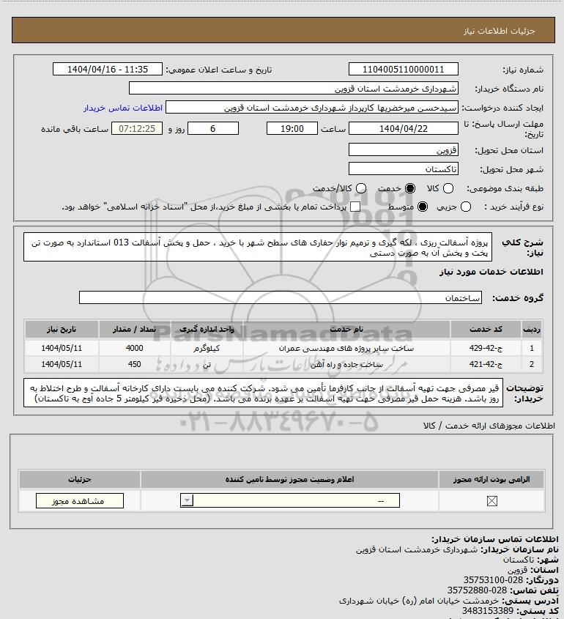The image size is (564, 619).
Task: Open the اعلام وضعیت مجوز dropdown arrow
Action: click(x=187, y=501)
